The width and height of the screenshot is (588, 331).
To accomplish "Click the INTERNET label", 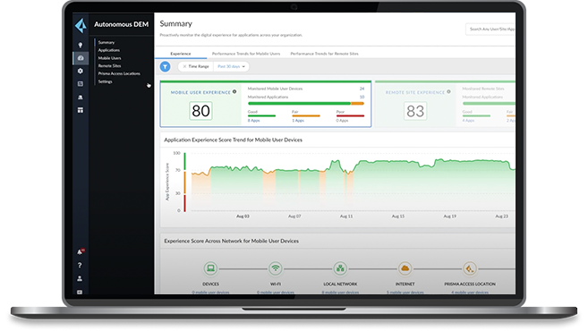I will pos(405,284).
